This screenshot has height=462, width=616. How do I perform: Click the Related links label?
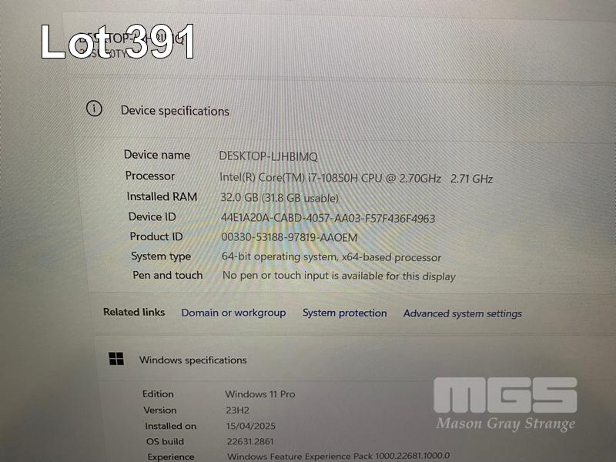pos(134,312)
